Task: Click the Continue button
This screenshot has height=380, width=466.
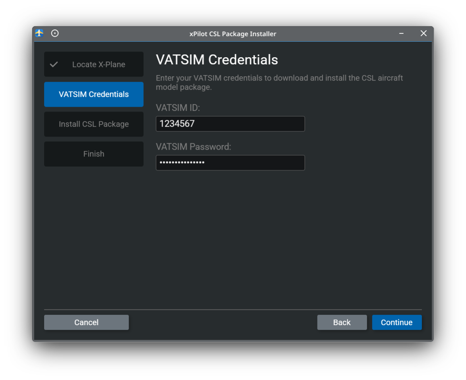Action: (x=397, y=322)
